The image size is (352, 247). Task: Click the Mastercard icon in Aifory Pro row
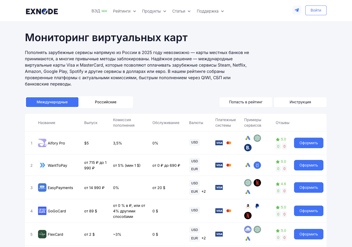(x=229, y=143)
